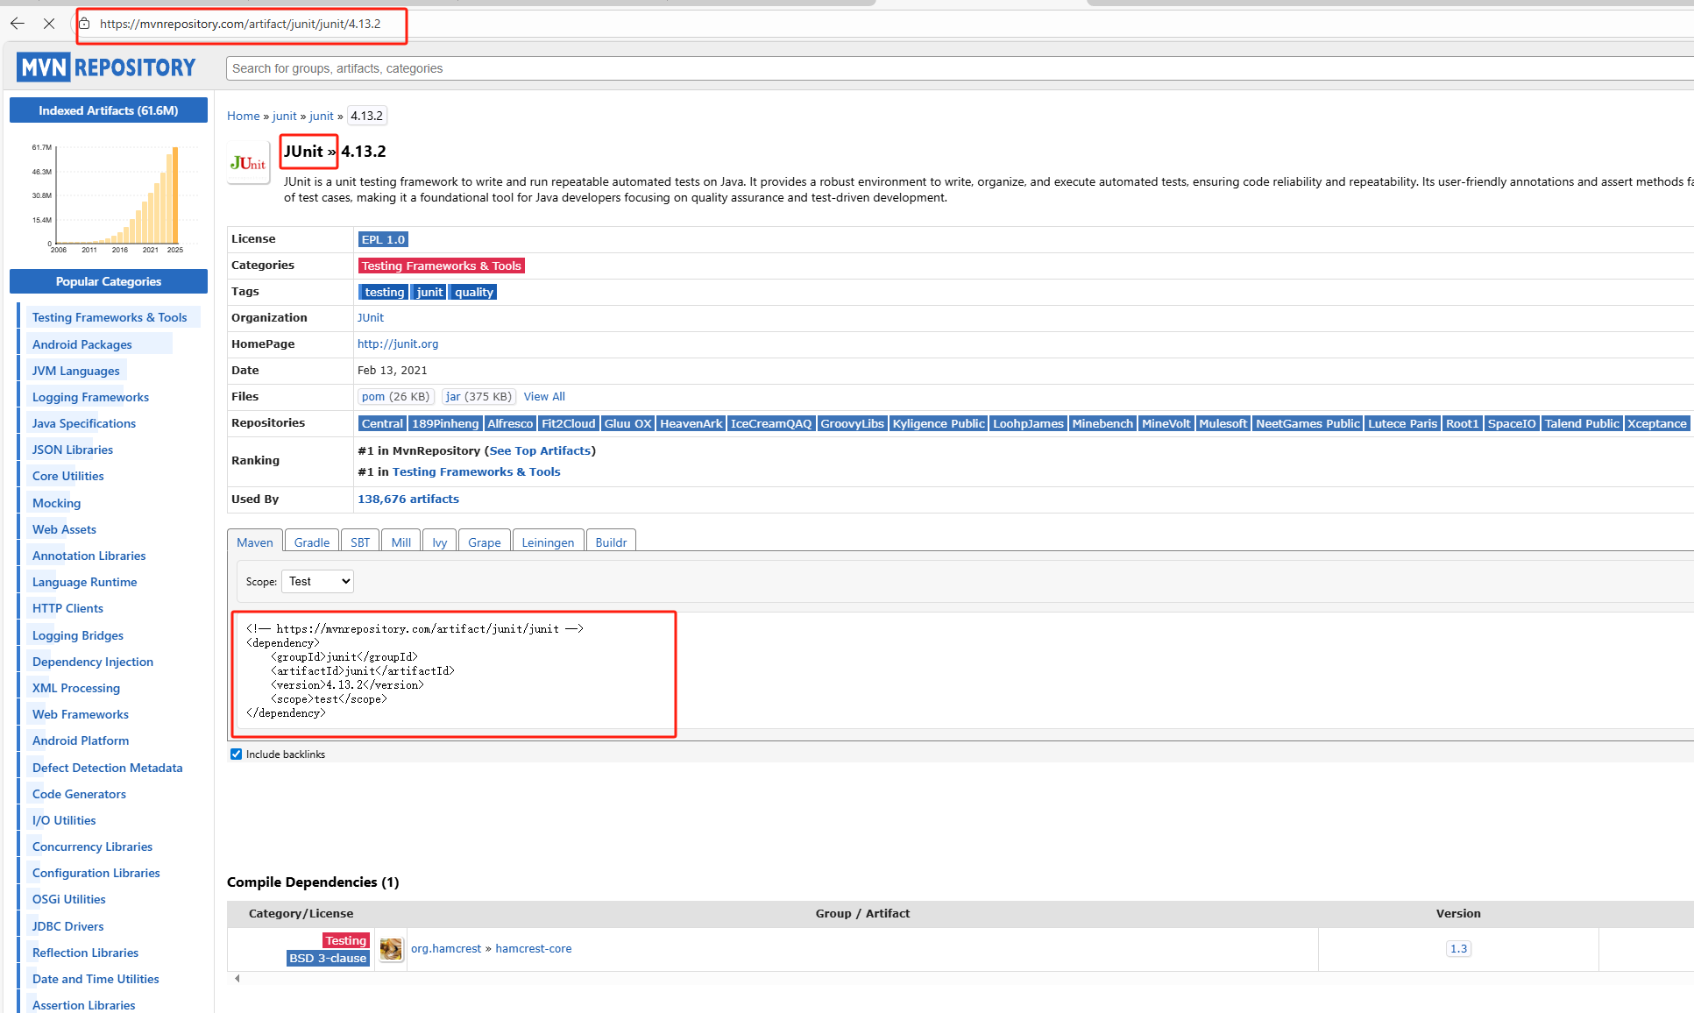This screenshot has height=1013, width=1694.
Task: Open the Alfresco repository badge
Action: tap(510, 423)
